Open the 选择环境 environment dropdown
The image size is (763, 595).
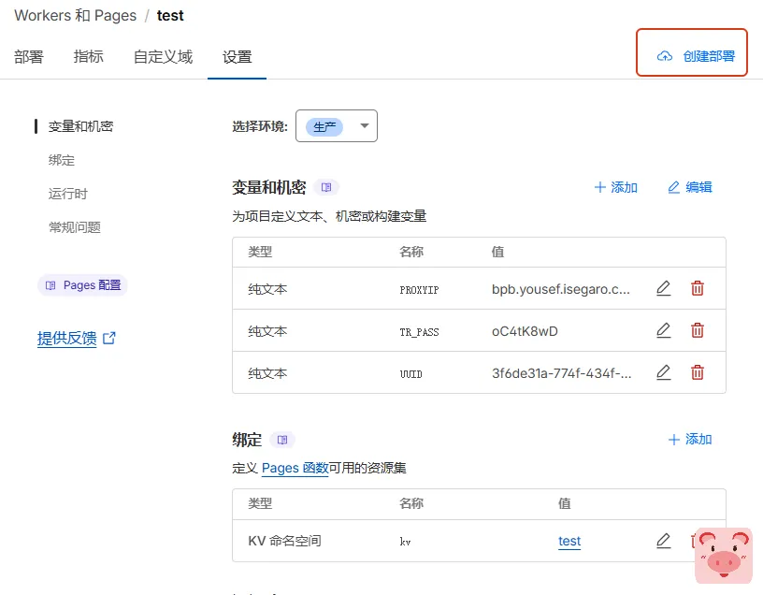(337, 126)
